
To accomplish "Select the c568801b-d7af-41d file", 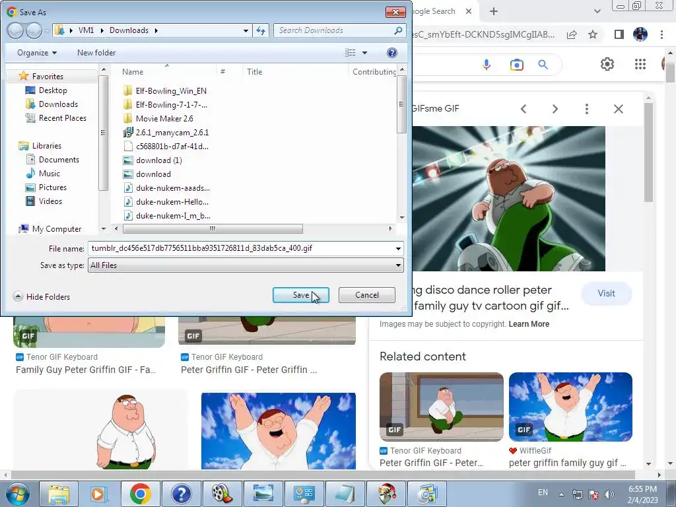I will click(x=172, y=146).
